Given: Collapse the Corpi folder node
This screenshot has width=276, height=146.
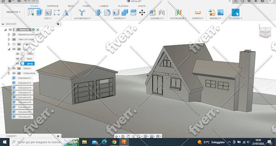Looking at the screenshot, I should coord(9,49).
